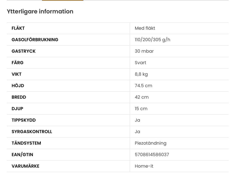Viewport: 242px width, 174px height.
Task: Select the "30 mbar" value
Action: tap(144, 51)
